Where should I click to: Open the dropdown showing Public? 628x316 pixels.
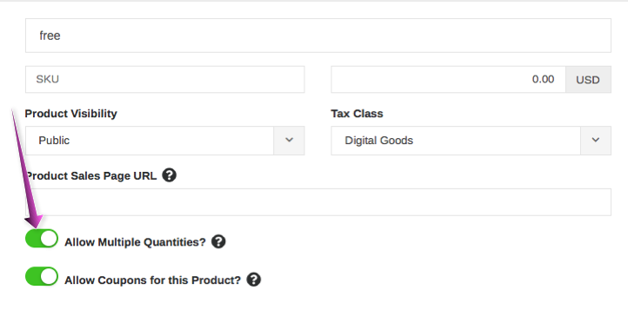(x=165, y=141)
